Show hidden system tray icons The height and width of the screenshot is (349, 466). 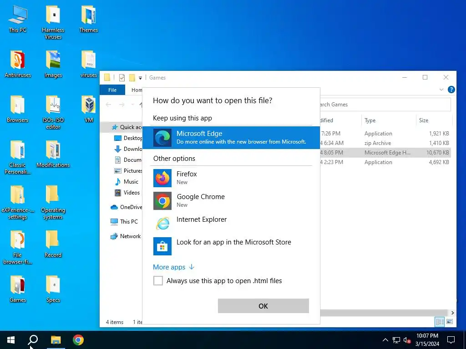[x=385, y=340]
